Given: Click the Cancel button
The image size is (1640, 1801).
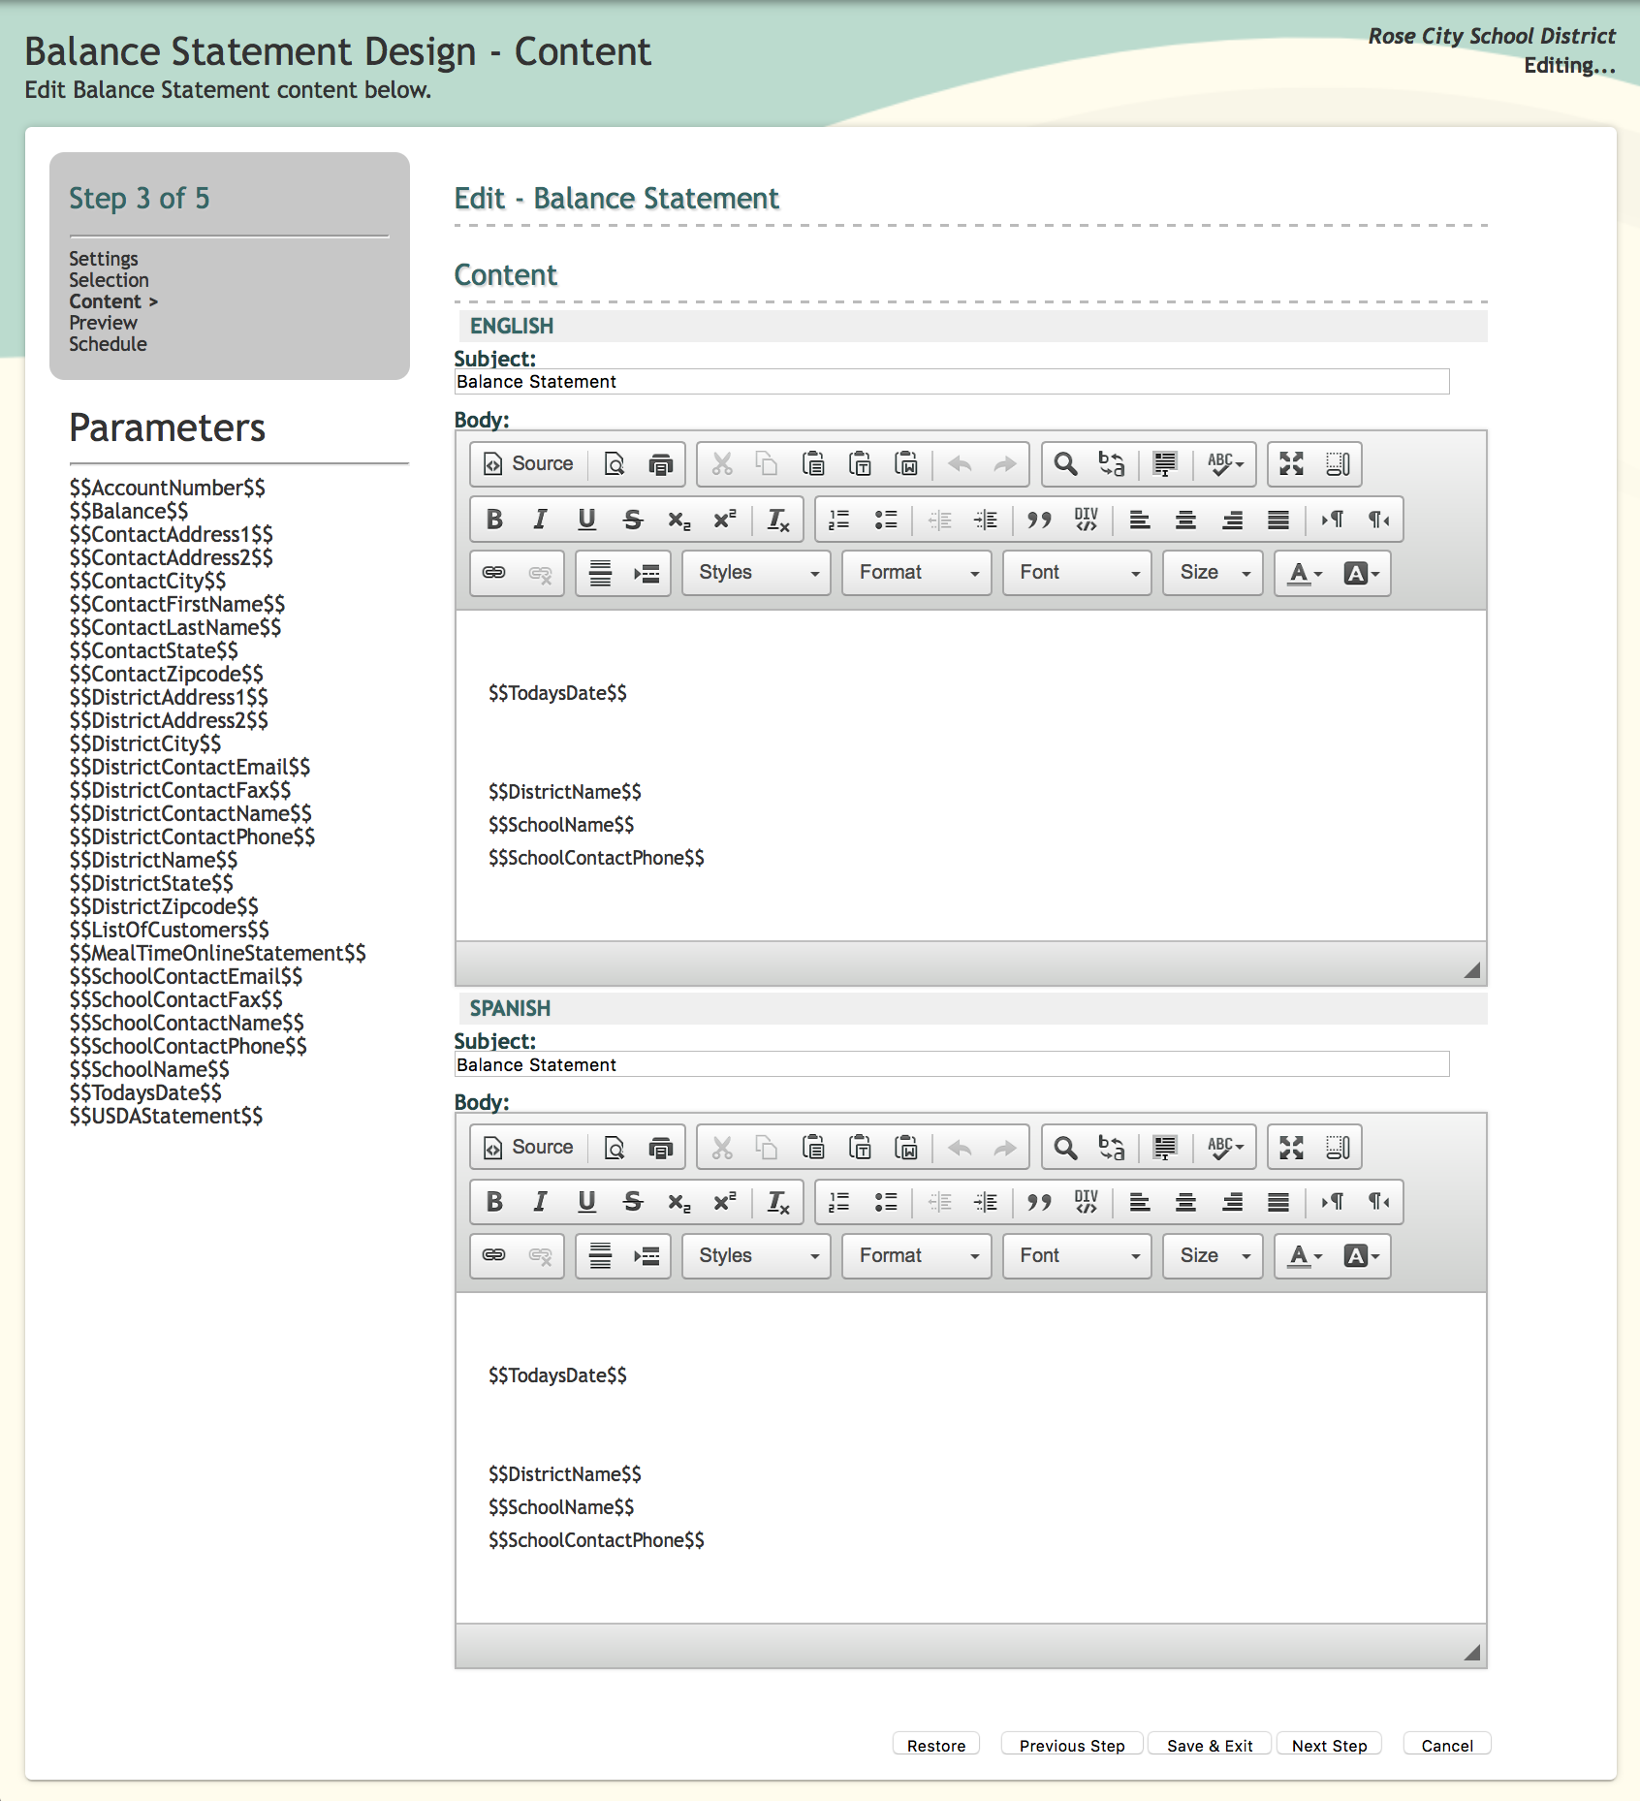Looking at the screenshot, I should 1447,1745.
